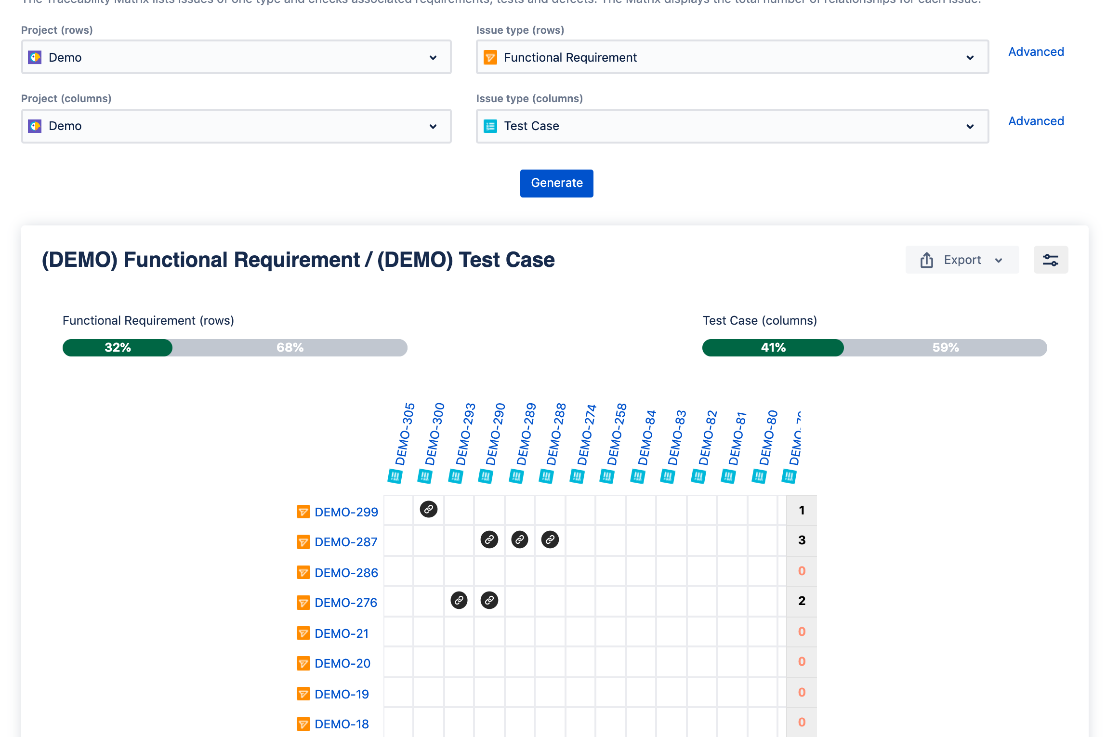The image size is (1106, 737).
Task: Click link icon between DEMO-276 and DEMO-290
Action: click(x=489, y=600)
